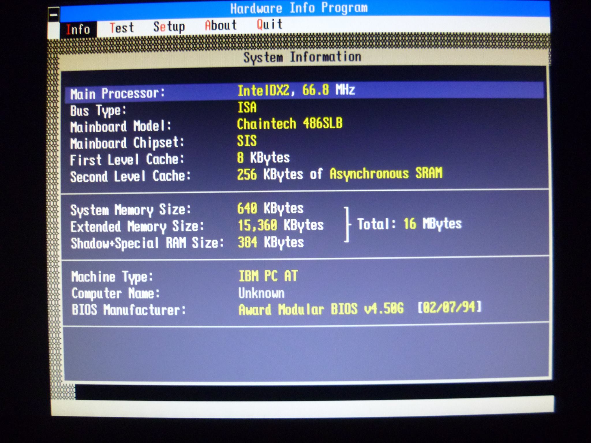The image size is (591, 443).
Task: Click the 'SIS' chipset value
Action: (247, 141)
